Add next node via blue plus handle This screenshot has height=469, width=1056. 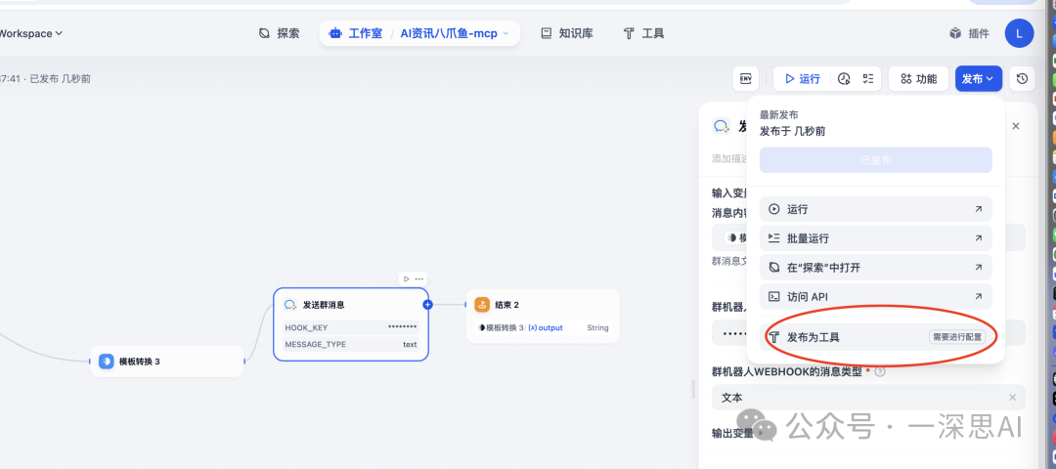coord(427,305)
